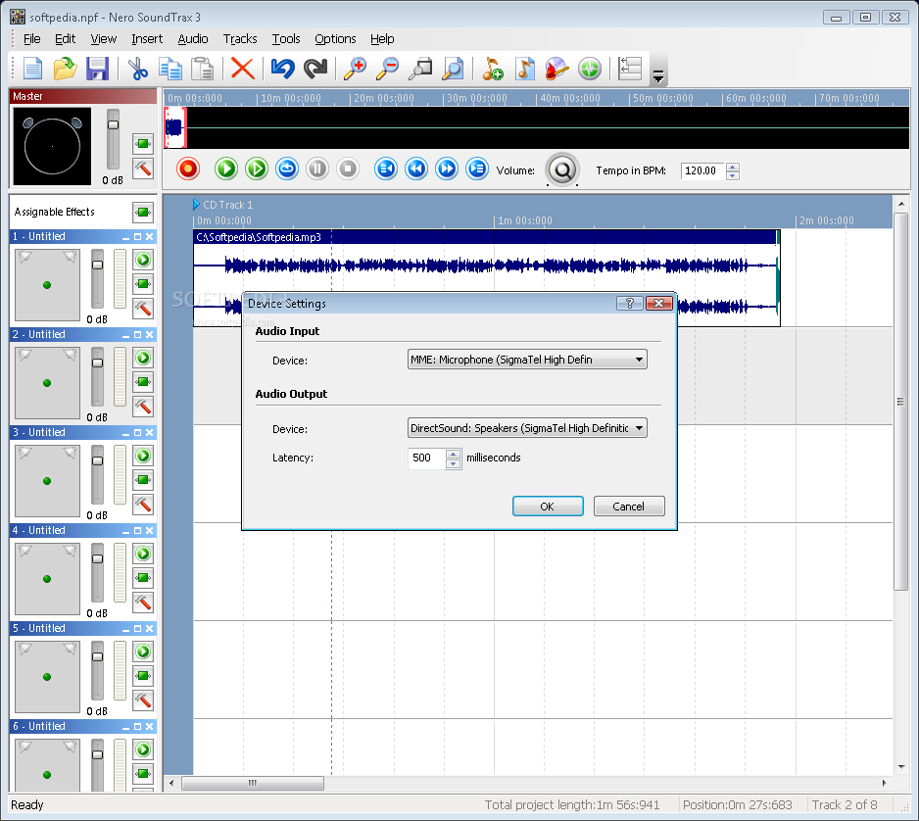This screenshot has height=821, width=919.
Task: Confirm Device Settings with OK
Action: 548,507
